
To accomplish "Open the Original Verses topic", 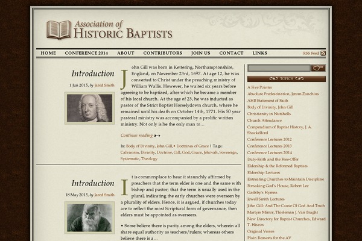I will point(261,231).
